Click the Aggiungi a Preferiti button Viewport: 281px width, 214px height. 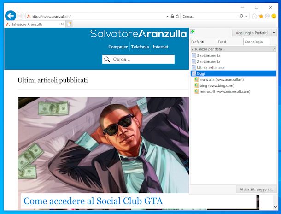pos(252,33)
